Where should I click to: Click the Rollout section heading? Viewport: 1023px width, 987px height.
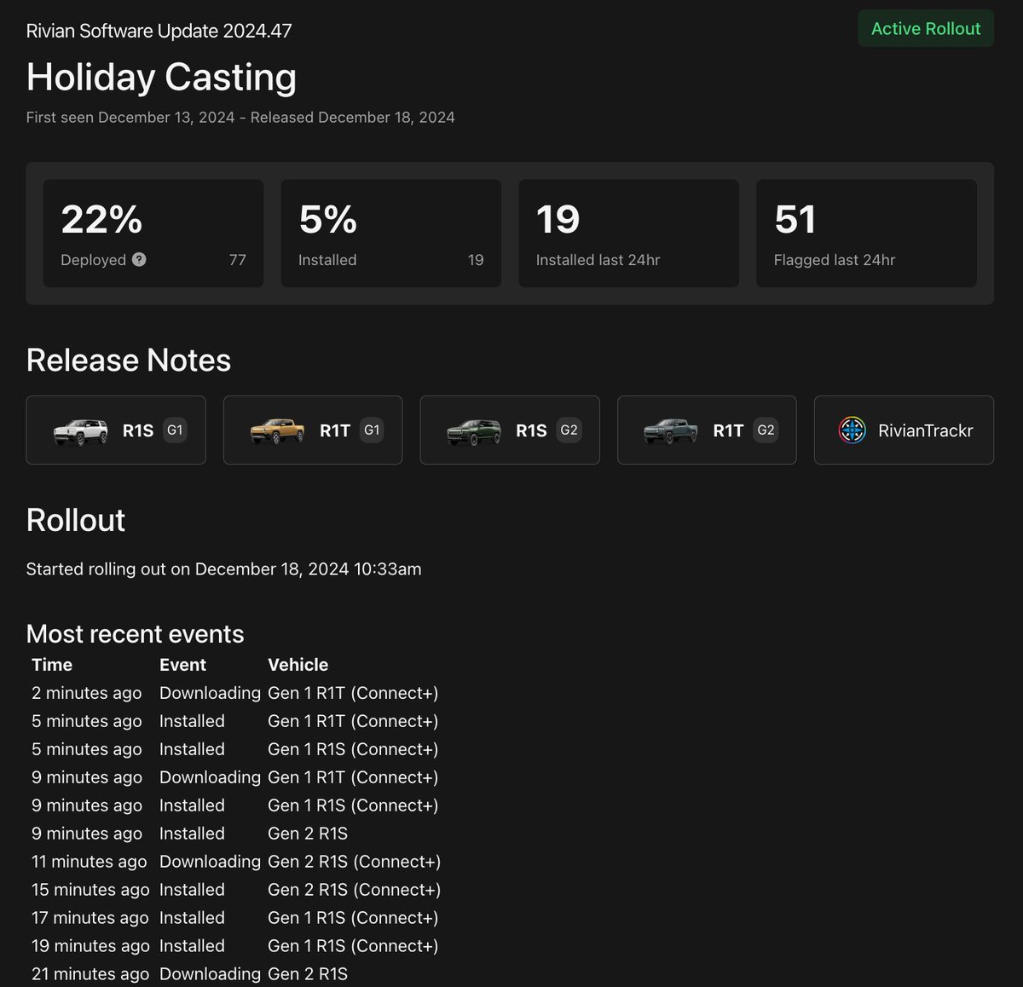coord(76,521)
